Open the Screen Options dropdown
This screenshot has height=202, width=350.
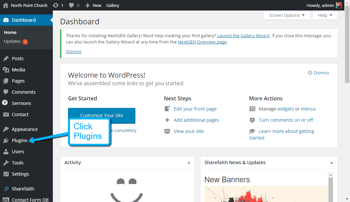click(x=287, y=15)
